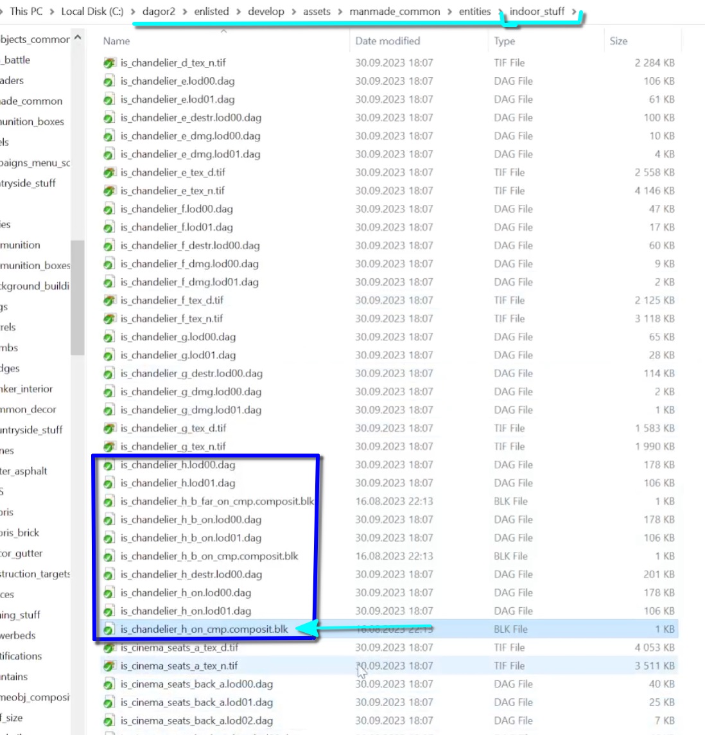This screenshot has height=735, width=705.
Task: Open the chevron after indoor_stuff in path
Action: tap(574, 12)
